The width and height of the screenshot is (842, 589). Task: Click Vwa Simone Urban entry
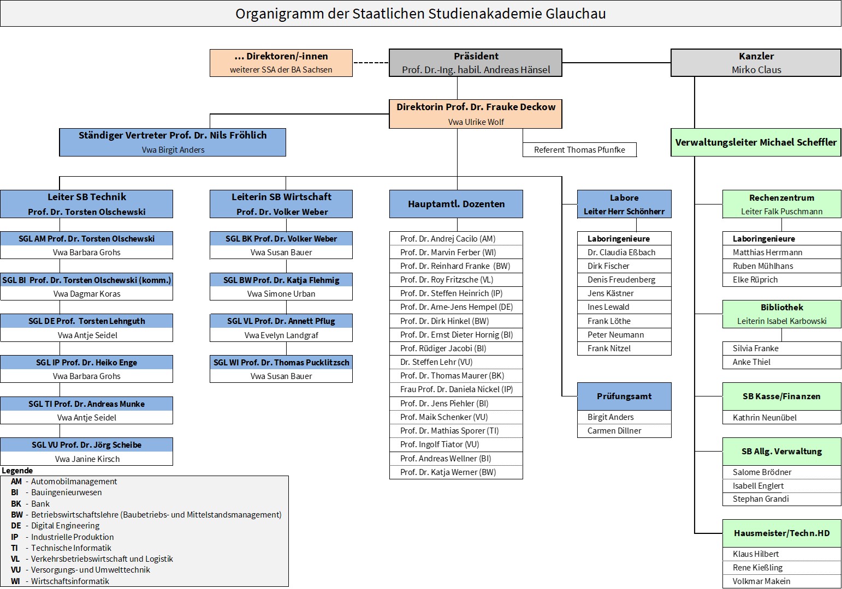(281, 293)
